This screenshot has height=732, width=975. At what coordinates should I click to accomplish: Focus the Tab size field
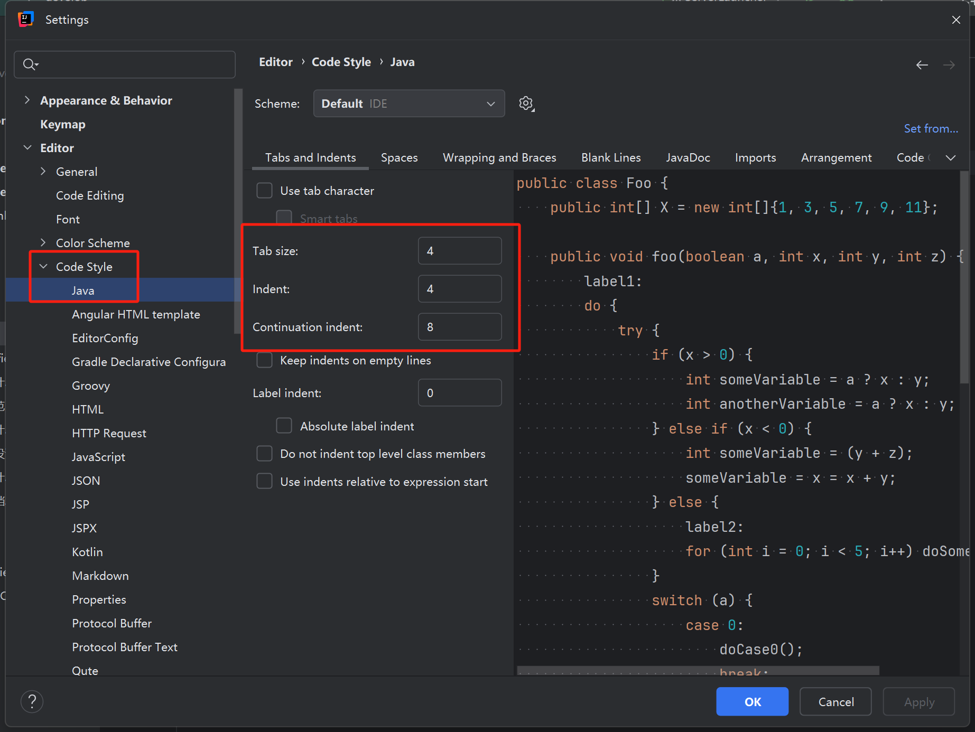pyautogui.click(x=460, y=251)
